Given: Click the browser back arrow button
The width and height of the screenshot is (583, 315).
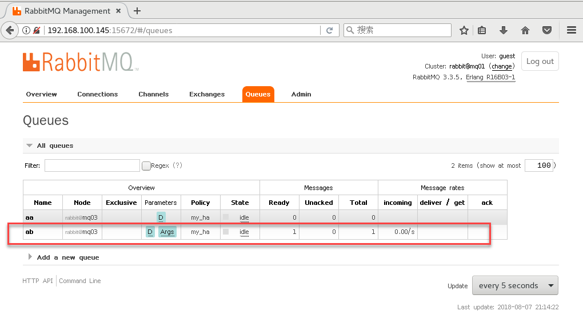Looking at the screenshot, I should (10, 30).
